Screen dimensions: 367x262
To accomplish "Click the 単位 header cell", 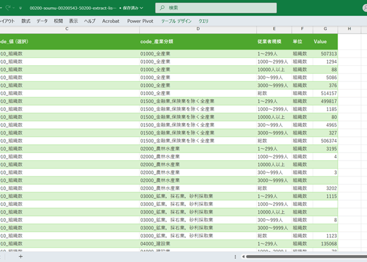I will click(x=302, y=42).
